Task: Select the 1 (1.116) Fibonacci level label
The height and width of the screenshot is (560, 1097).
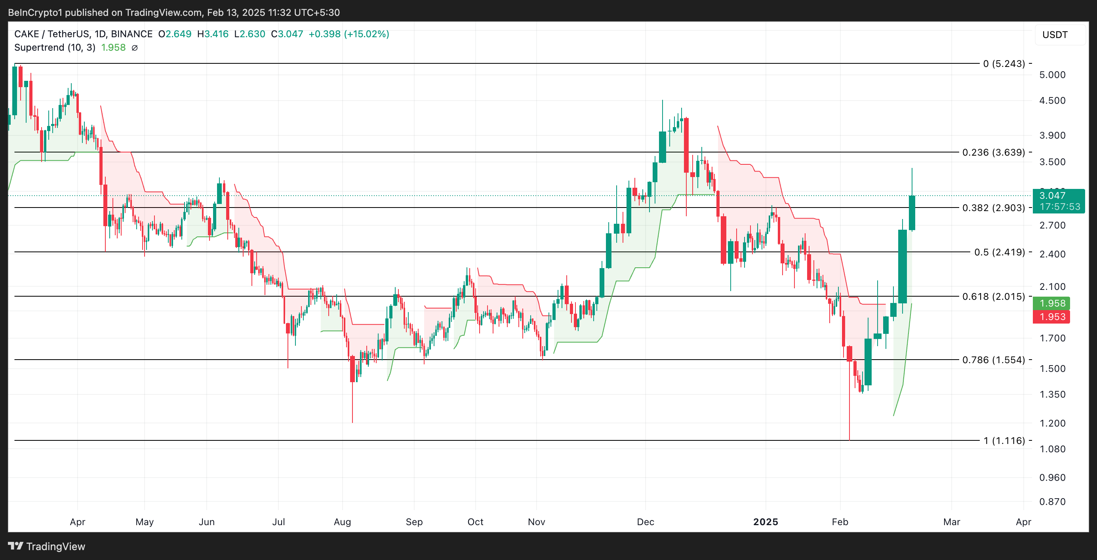Action: [1004, 441]
